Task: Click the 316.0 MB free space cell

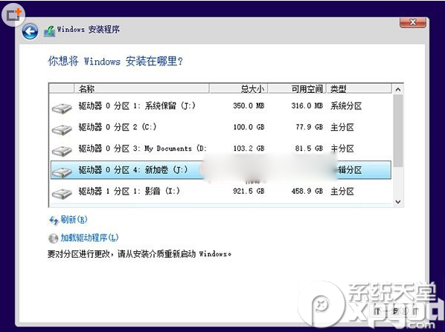Action: pos(307,106)
